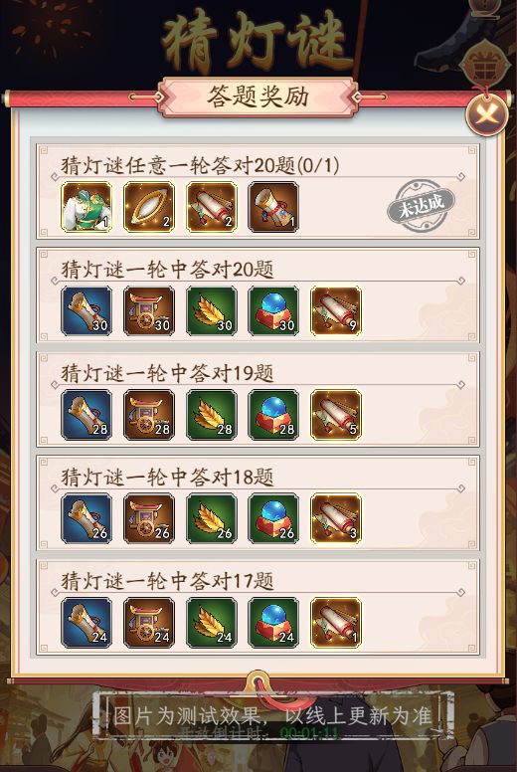Tap the blue scroll icon showing 30
Viewport: 517px width, 772px height.
pos(86,311)
